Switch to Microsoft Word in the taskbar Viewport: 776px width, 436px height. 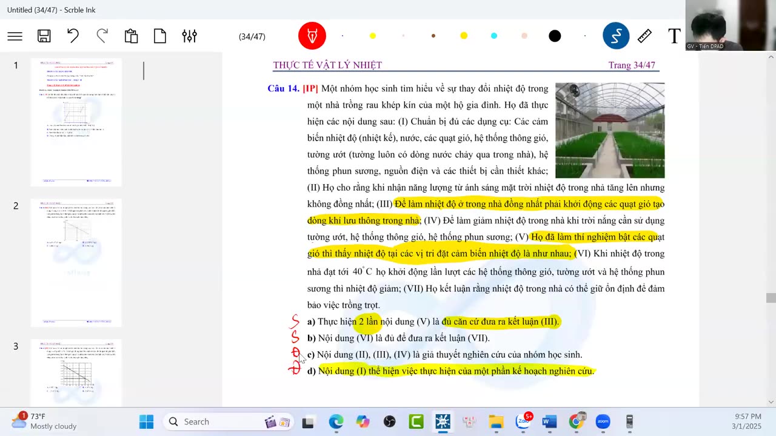click(549, 421)
